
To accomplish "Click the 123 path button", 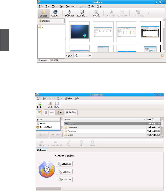I will (x=60, y=112).
